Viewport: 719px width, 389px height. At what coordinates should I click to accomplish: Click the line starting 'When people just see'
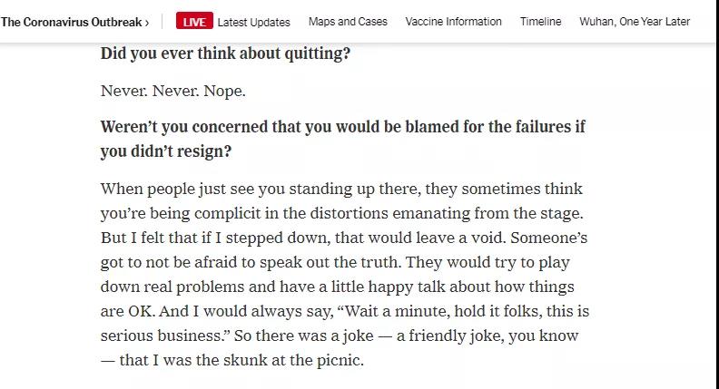[x=340, y=190]
